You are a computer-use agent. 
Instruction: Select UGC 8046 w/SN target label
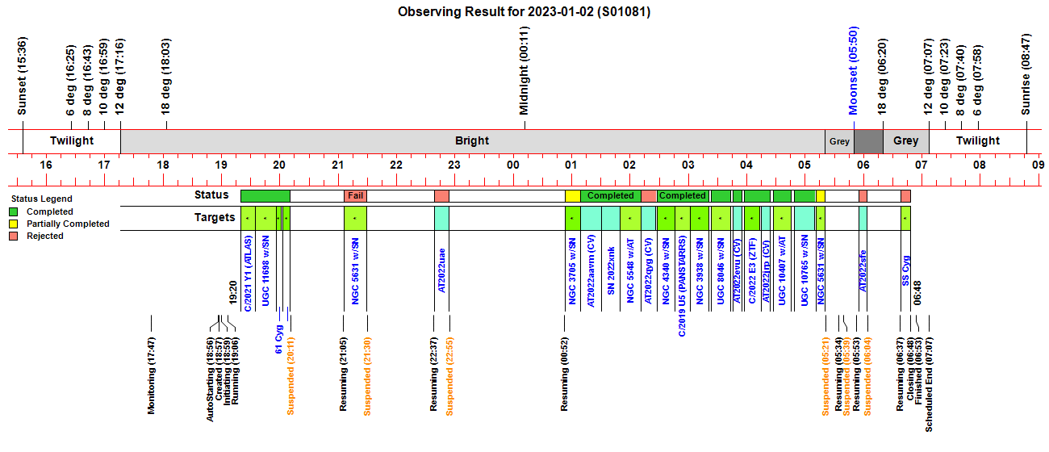tap(721, 272)
